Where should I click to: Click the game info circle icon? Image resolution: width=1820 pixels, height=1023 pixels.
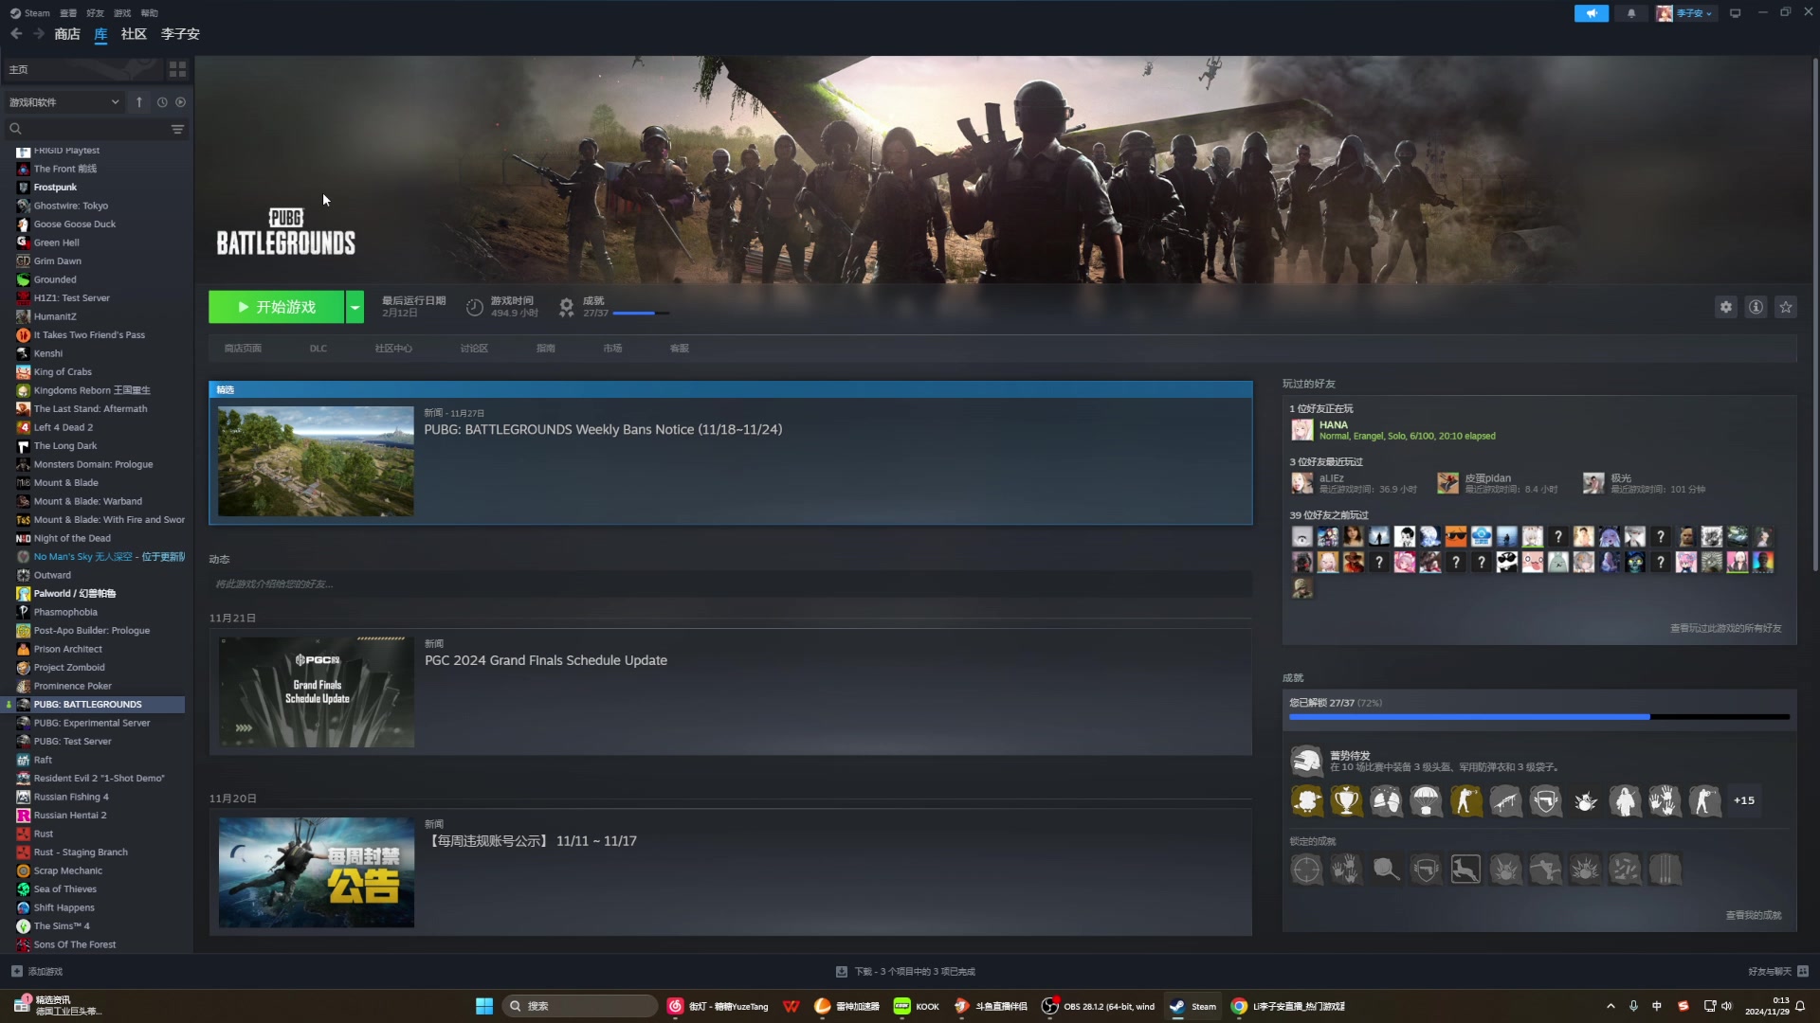[x=1756, y=307]
